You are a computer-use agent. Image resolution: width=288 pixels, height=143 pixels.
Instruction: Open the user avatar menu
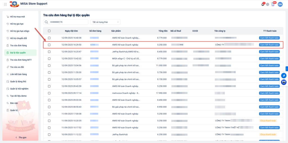point(280,4)
